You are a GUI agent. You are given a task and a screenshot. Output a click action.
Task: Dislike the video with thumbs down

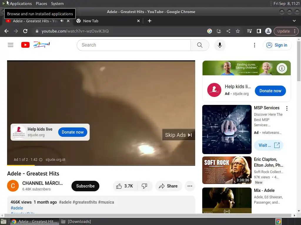click(x=144, y=186)
